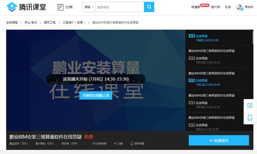Viewport: 257px width, 154px height.
Task: Click the 腾讯课堂 logo
Action: (26, 7)
